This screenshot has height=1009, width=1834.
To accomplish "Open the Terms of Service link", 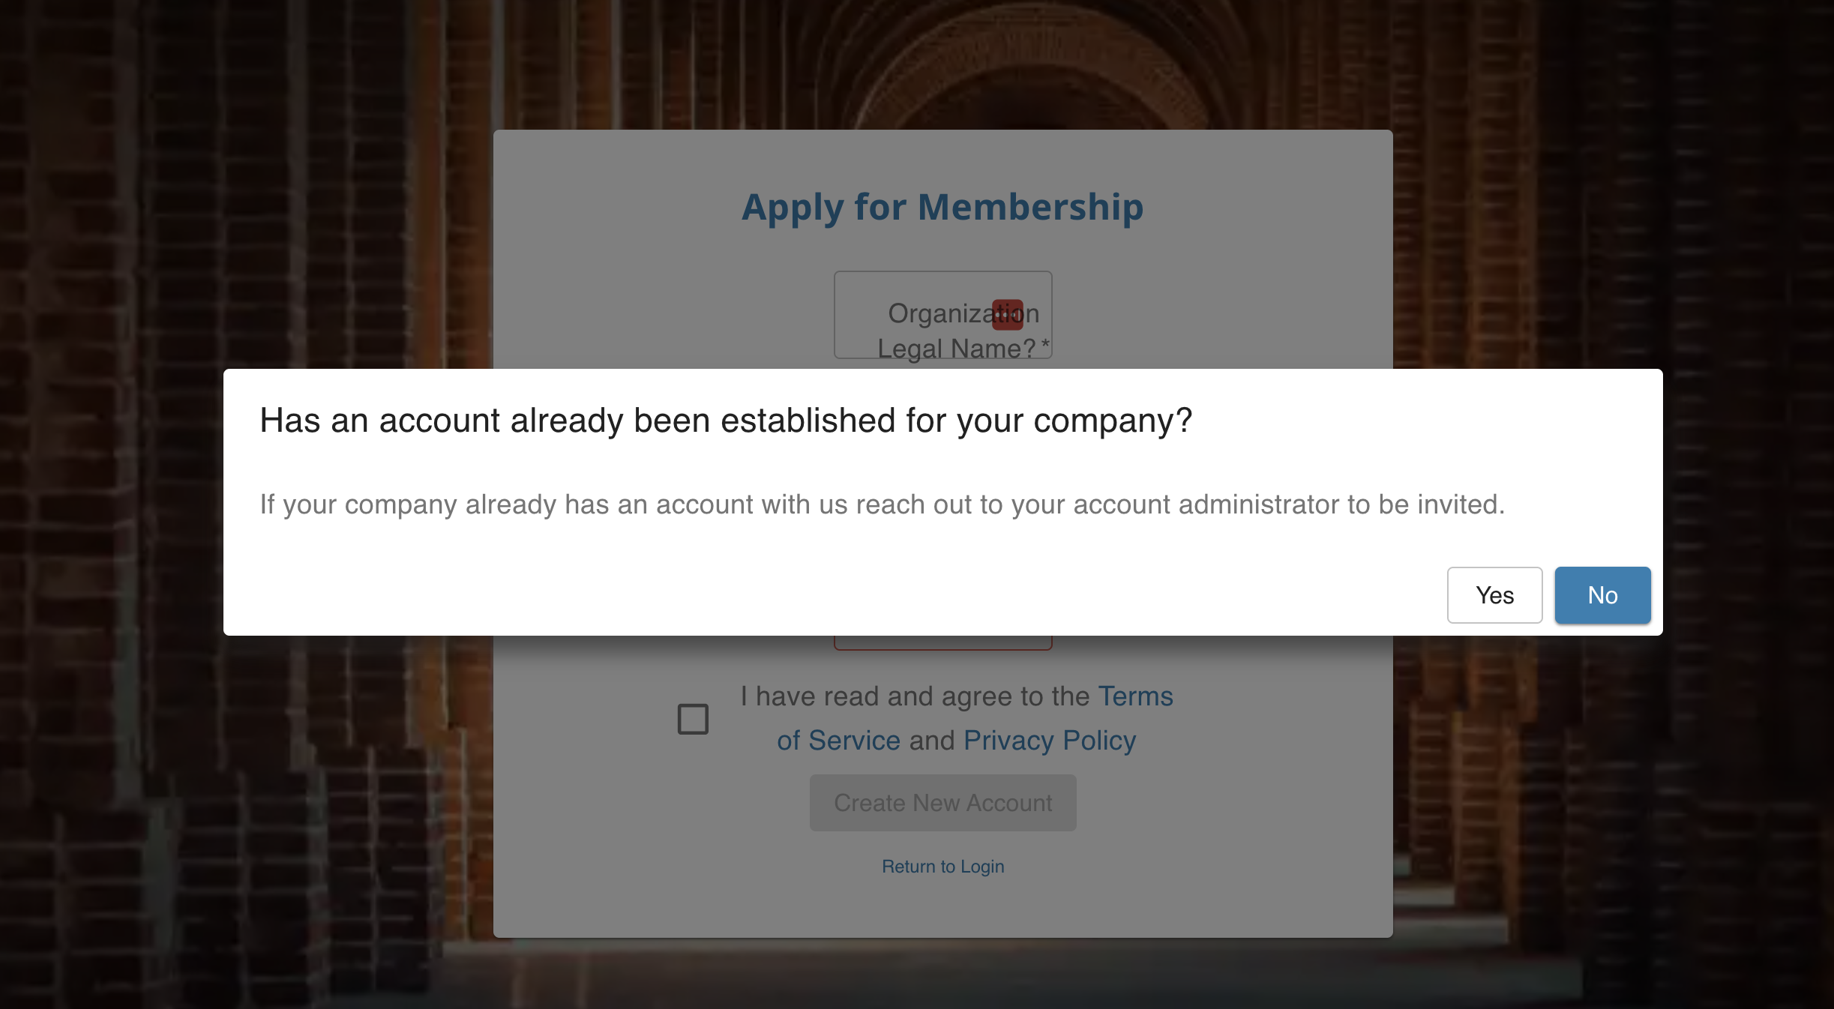I will pos(1135,696).
